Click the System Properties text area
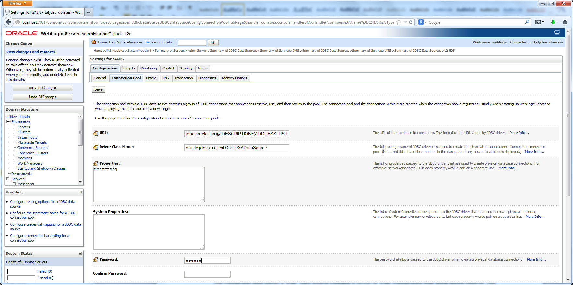The height and width of the screenshot is (285, 573). tap(149, 232)
